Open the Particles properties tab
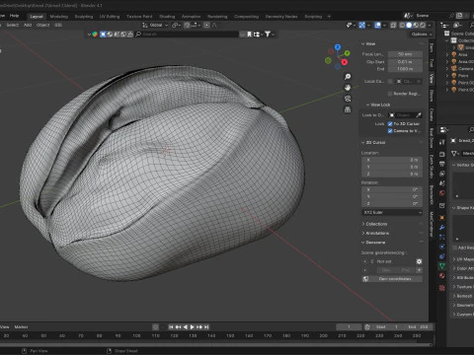This screenshot has height=355, width=474. pos(442,237)
